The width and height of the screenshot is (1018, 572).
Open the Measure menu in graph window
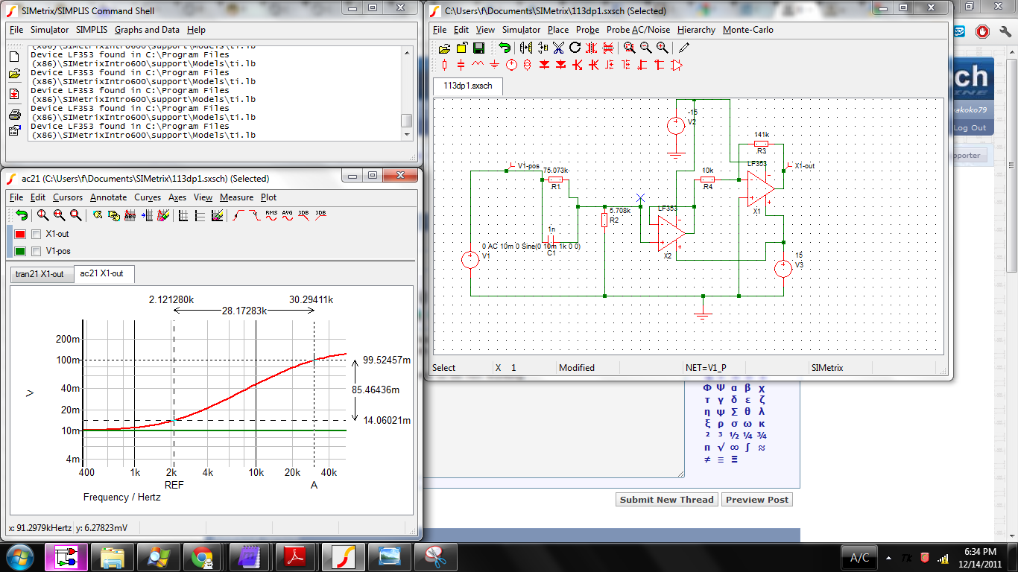point(236,197)
